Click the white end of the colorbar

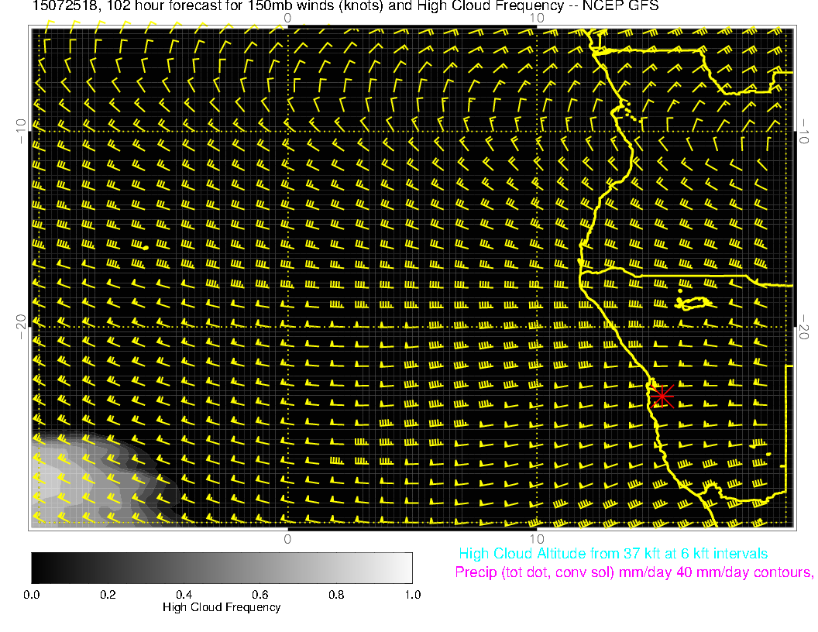tap(404, 567)
